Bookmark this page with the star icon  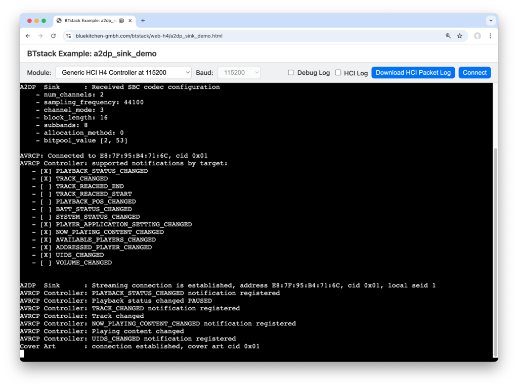click(460, 36)
